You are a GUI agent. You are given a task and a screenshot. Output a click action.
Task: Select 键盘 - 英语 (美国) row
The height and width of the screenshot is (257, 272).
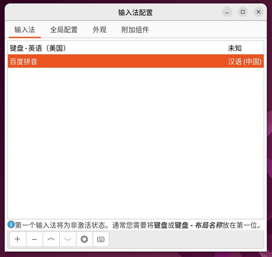coord(136,48)
